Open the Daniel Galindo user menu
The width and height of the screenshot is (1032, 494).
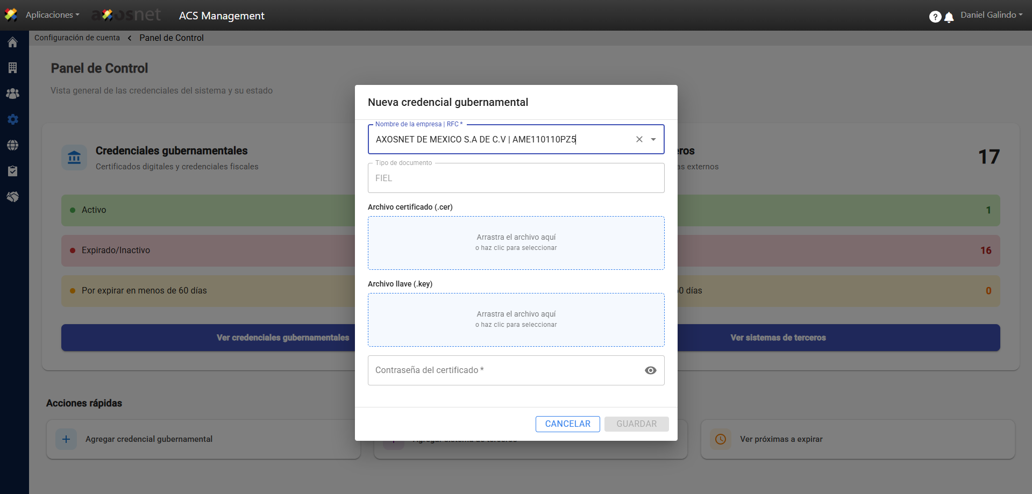pyautogui.click(x=991, y=15)
